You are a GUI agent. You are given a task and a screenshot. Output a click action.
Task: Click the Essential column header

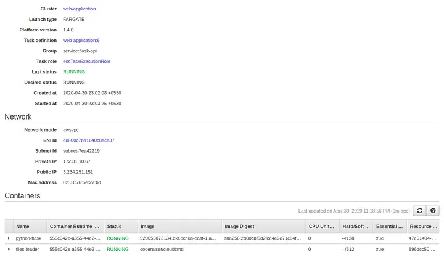pyautogui.click(x=388, y=227)
